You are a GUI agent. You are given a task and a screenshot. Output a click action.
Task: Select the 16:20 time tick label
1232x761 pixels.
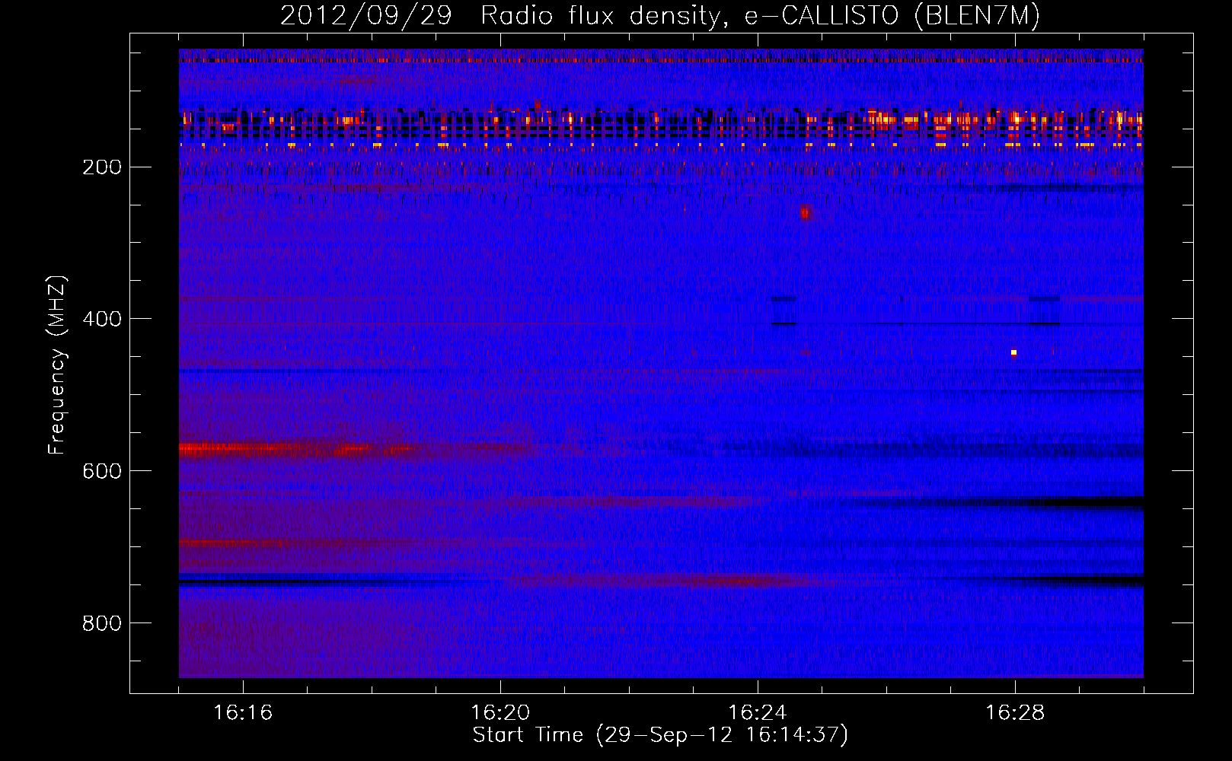tap(500, 712)
